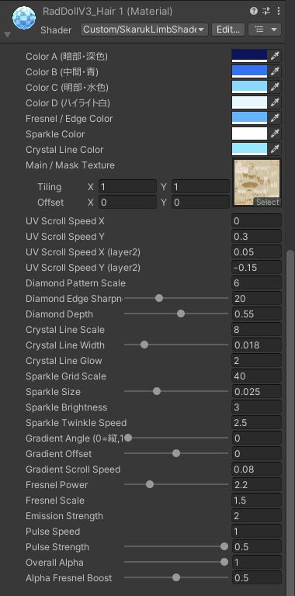Click the Crystal Line Glow value field
Image resolution: width=295 pixels, height=596 pixels.
point(257,361)
